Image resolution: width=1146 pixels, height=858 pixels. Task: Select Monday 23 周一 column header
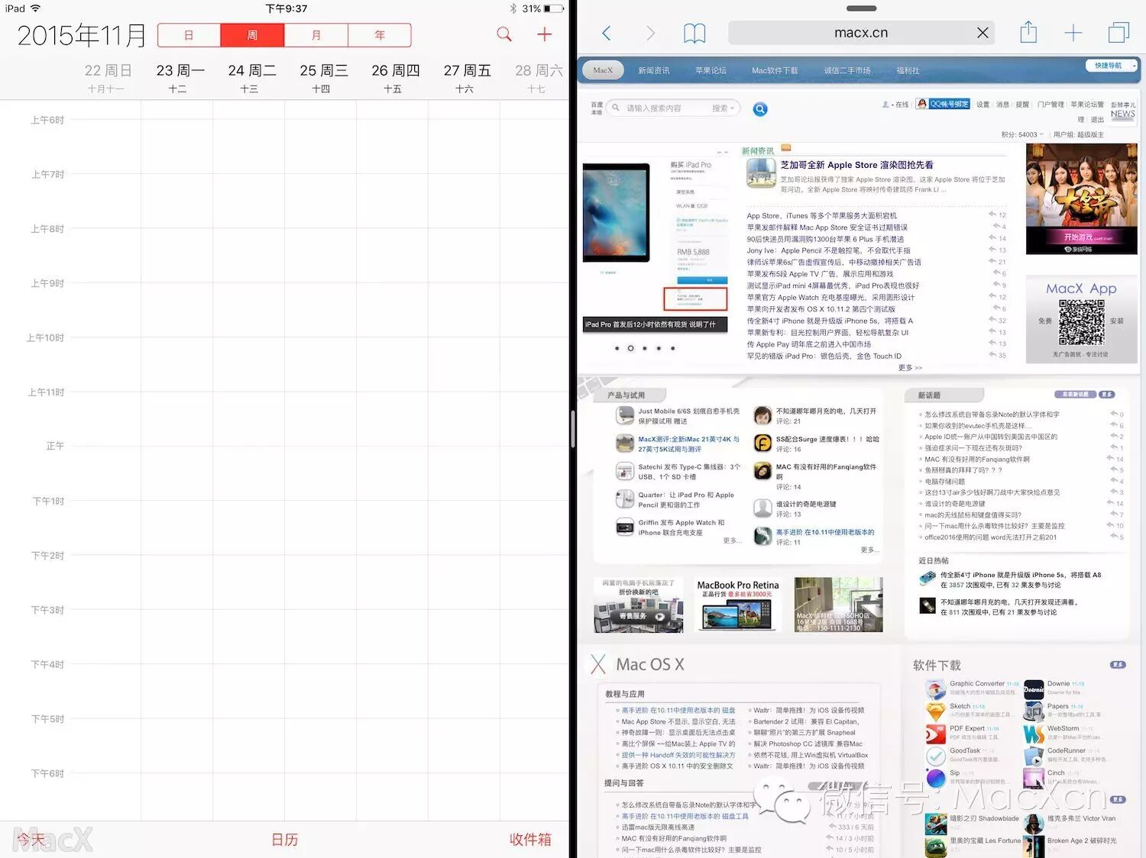180,77
